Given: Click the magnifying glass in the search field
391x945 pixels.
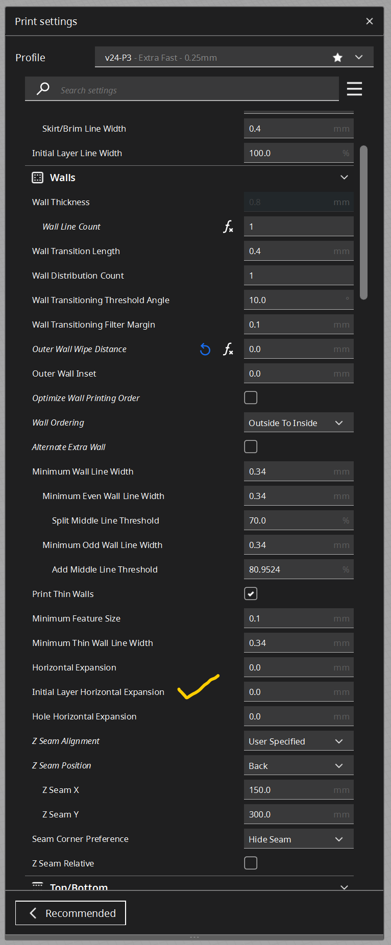Looking at the screenshot, I should 43,88.
